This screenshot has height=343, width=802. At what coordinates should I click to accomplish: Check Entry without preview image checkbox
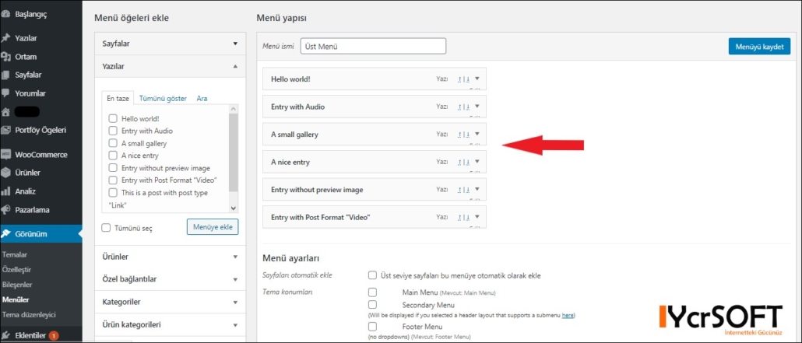[113, 168]
